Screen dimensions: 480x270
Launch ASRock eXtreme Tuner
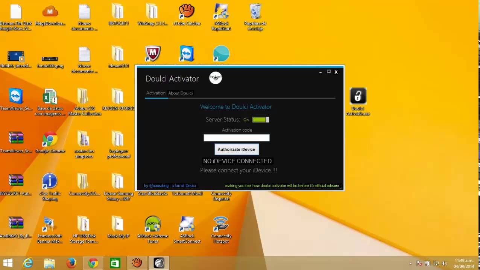[x=153, y=230]
